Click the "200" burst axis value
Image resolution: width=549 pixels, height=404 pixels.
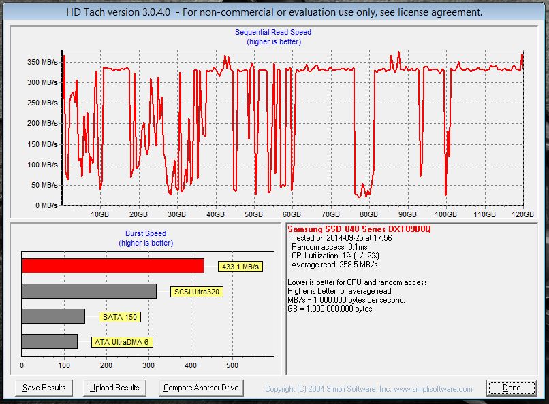[x=106, y=365]
